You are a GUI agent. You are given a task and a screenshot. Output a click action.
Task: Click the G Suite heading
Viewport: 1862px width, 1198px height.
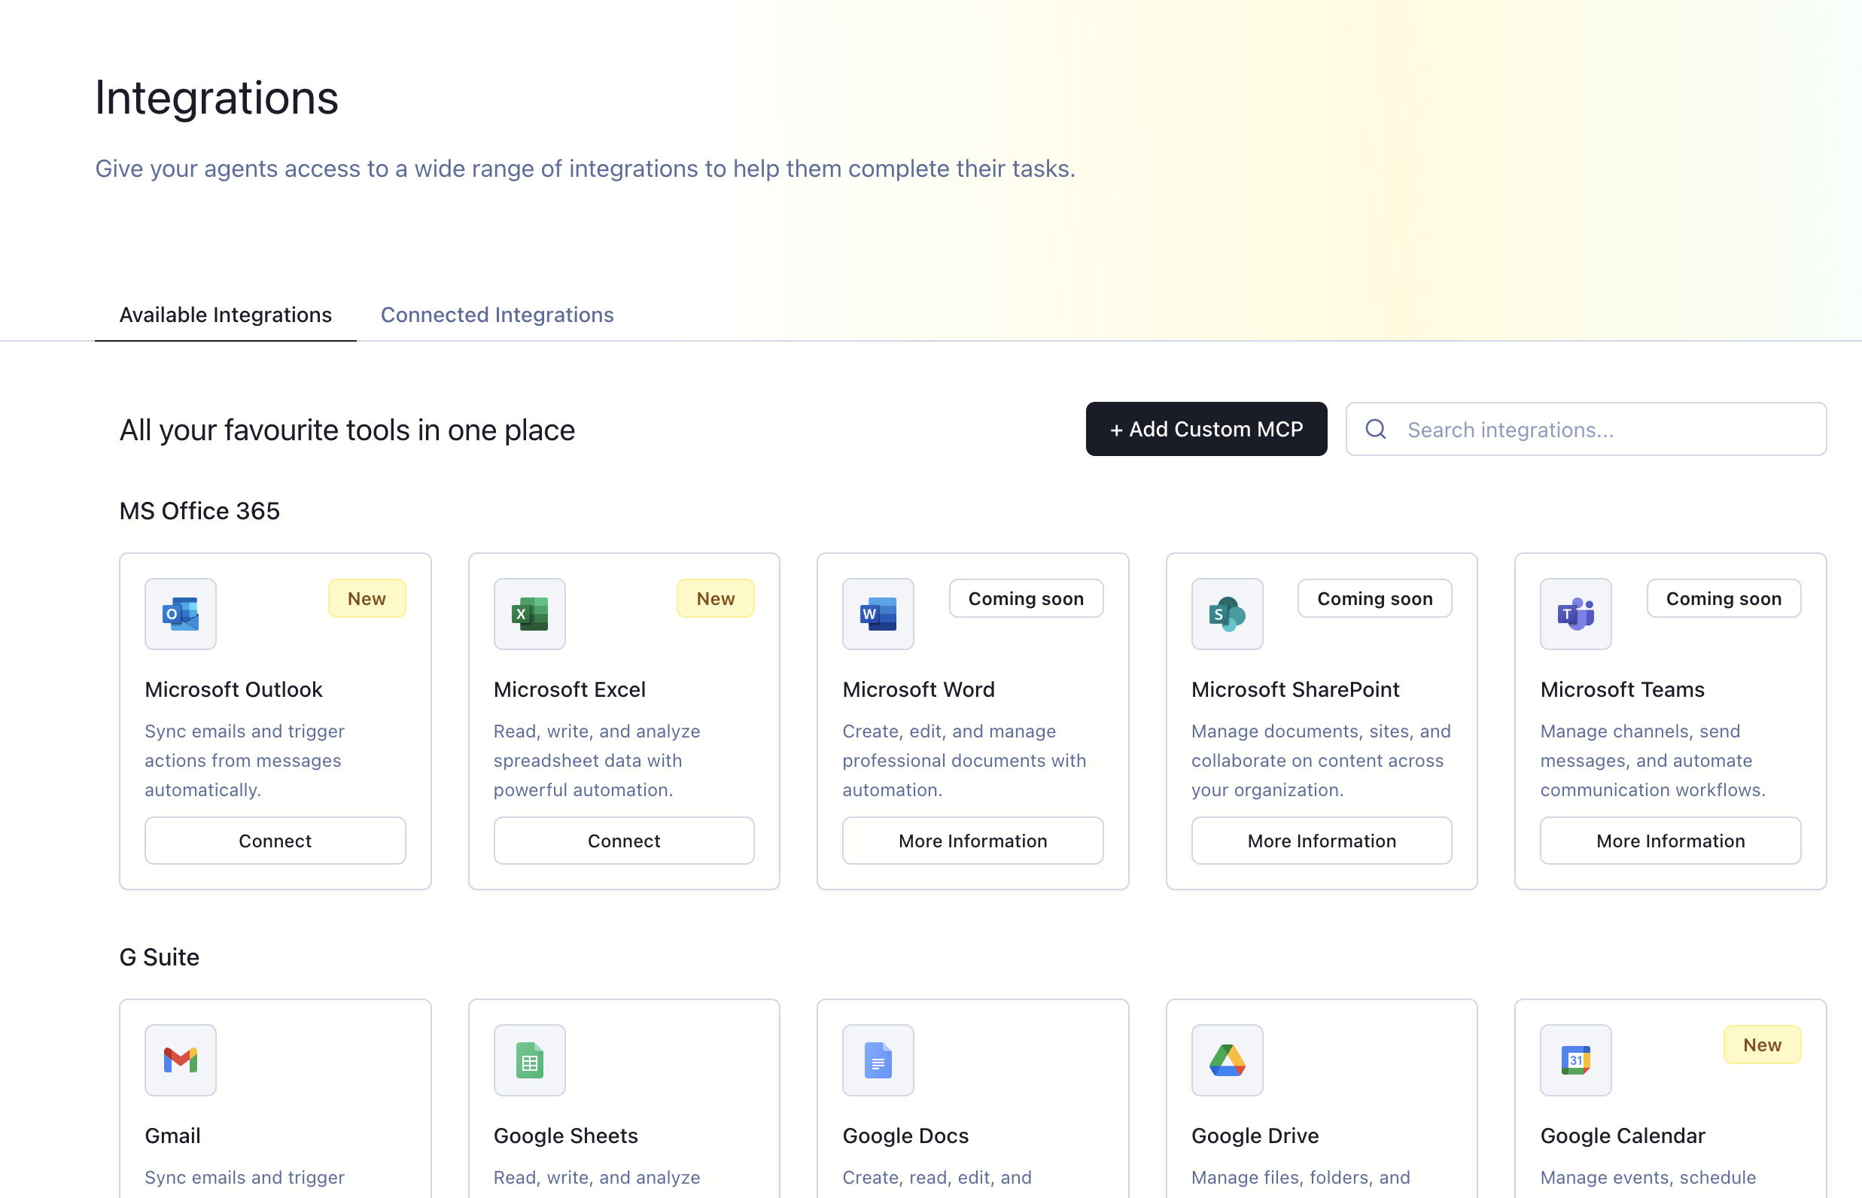click(x=160, y=957)
